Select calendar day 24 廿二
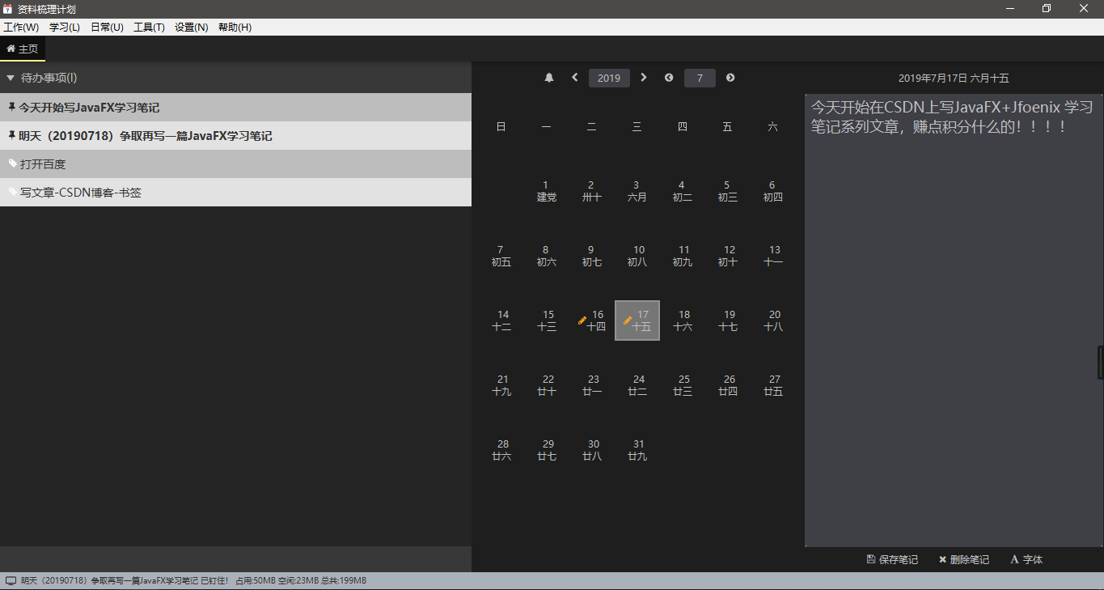 (637, 385)
